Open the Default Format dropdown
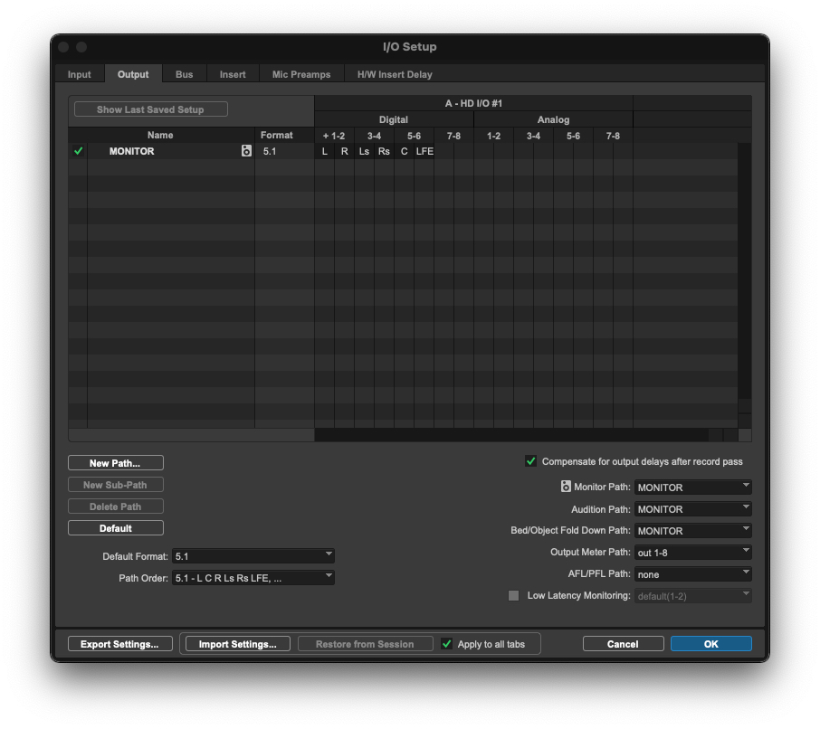 (x=253, y=556)
